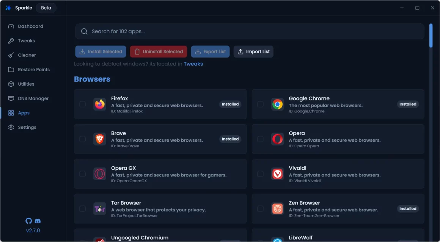
Task: Open the Tweaks sidebar tab
Action: pos(26,41)
